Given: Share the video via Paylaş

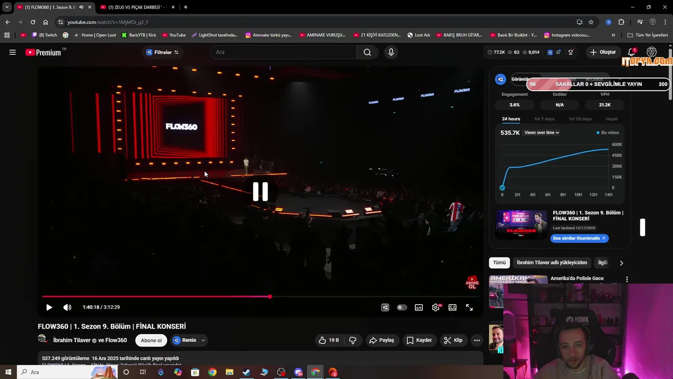Looking at the screenshot, I should click(382, 341).
